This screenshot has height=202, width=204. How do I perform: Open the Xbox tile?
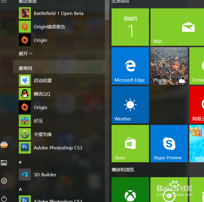130,190
